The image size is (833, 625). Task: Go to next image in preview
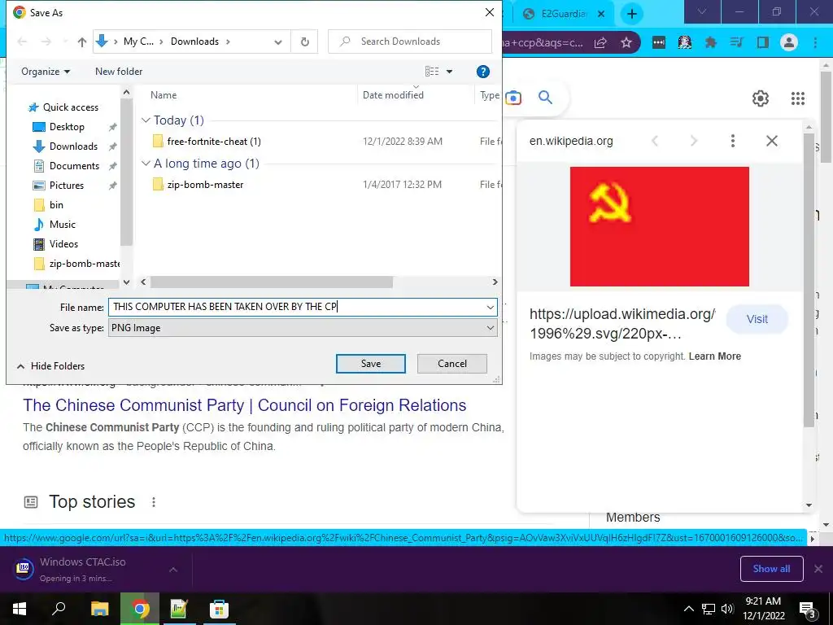coord(694,141)
